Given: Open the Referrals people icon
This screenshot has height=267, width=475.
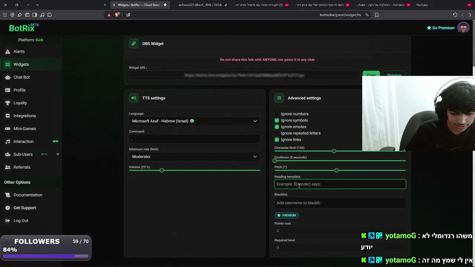Looking at the screenshot, I should 7,167.
